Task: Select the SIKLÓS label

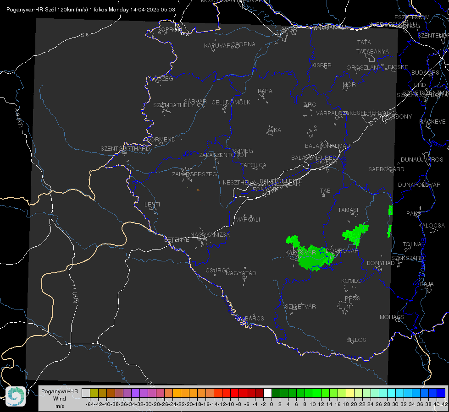Action: coord(356,340)
